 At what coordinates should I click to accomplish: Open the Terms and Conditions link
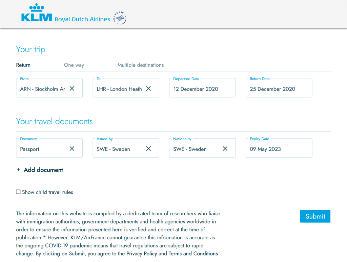click(193, 254)
